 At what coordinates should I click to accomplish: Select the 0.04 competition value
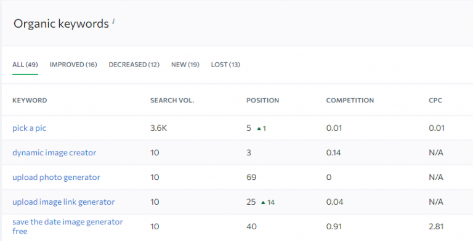[334, 202]
